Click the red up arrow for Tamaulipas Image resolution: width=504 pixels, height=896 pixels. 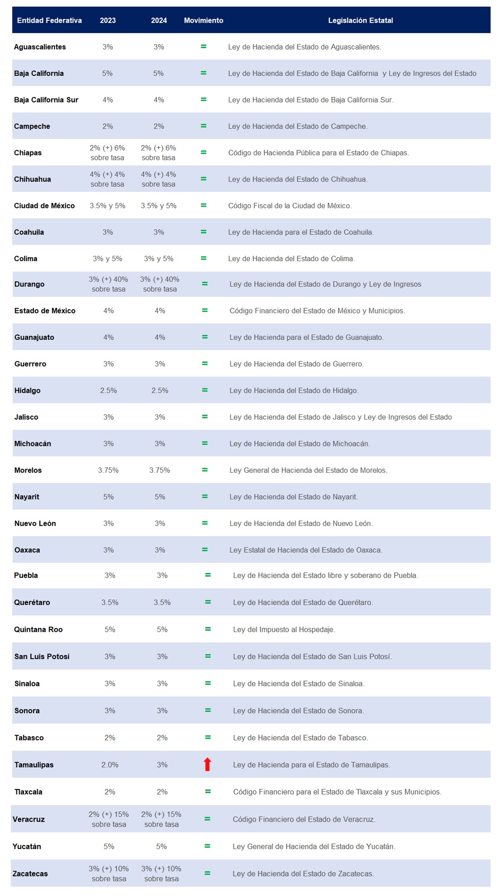pos(207,764)
